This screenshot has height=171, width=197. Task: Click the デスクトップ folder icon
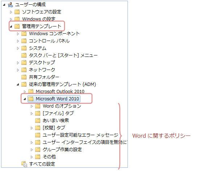point(24,63)
